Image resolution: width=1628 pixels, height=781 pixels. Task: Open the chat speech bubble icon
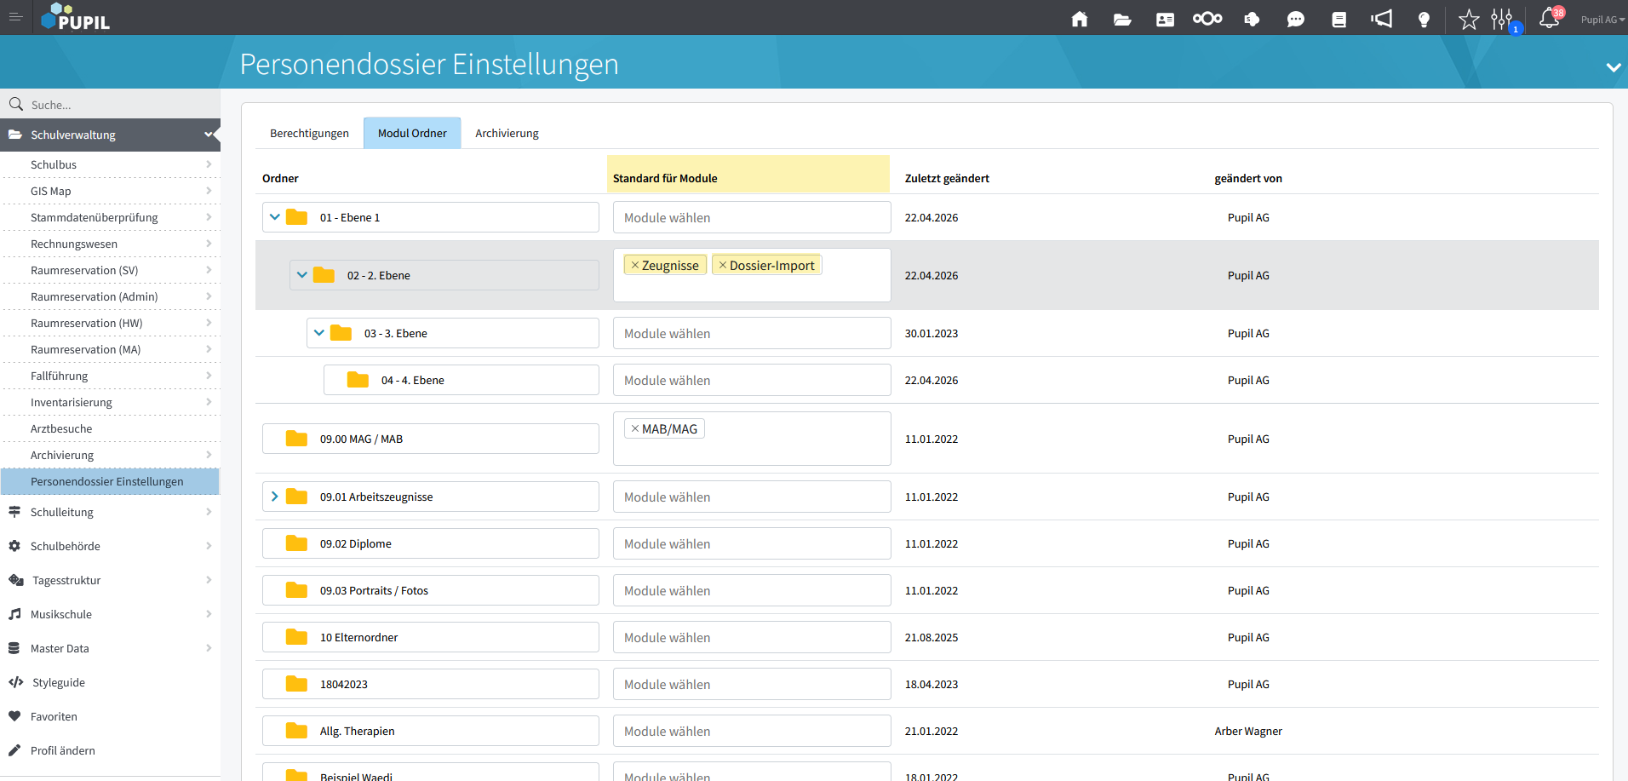[x=1295, y=19]
